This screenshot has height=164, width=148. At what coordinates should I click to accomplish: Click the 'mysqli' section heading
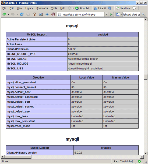coord(72,139)
